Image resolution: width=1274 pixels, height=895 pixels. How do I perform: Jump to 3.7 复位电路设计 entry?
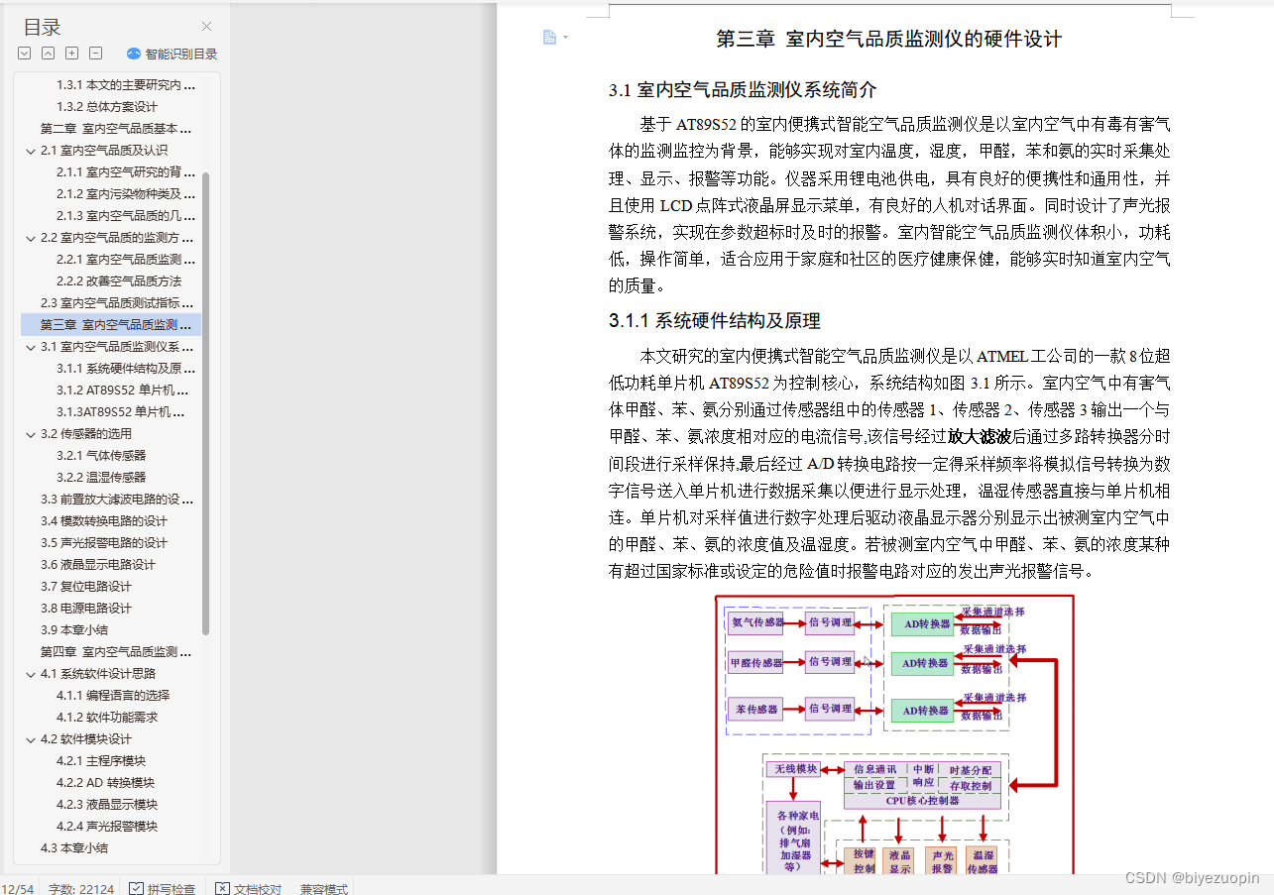coord(85,587)
